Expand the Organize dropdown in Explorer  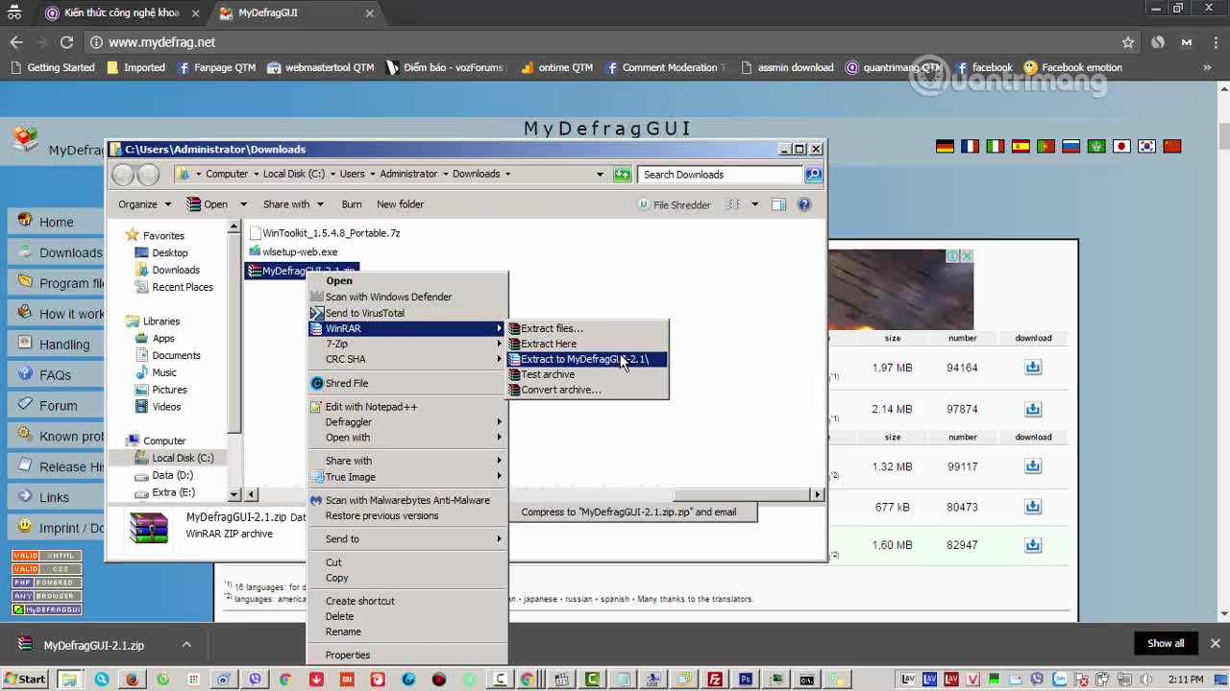click(145, 204)
